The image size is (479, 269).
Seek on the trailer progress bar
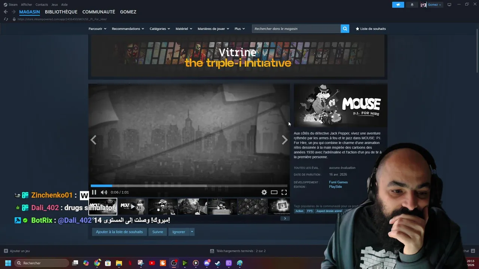coord(189,186)
